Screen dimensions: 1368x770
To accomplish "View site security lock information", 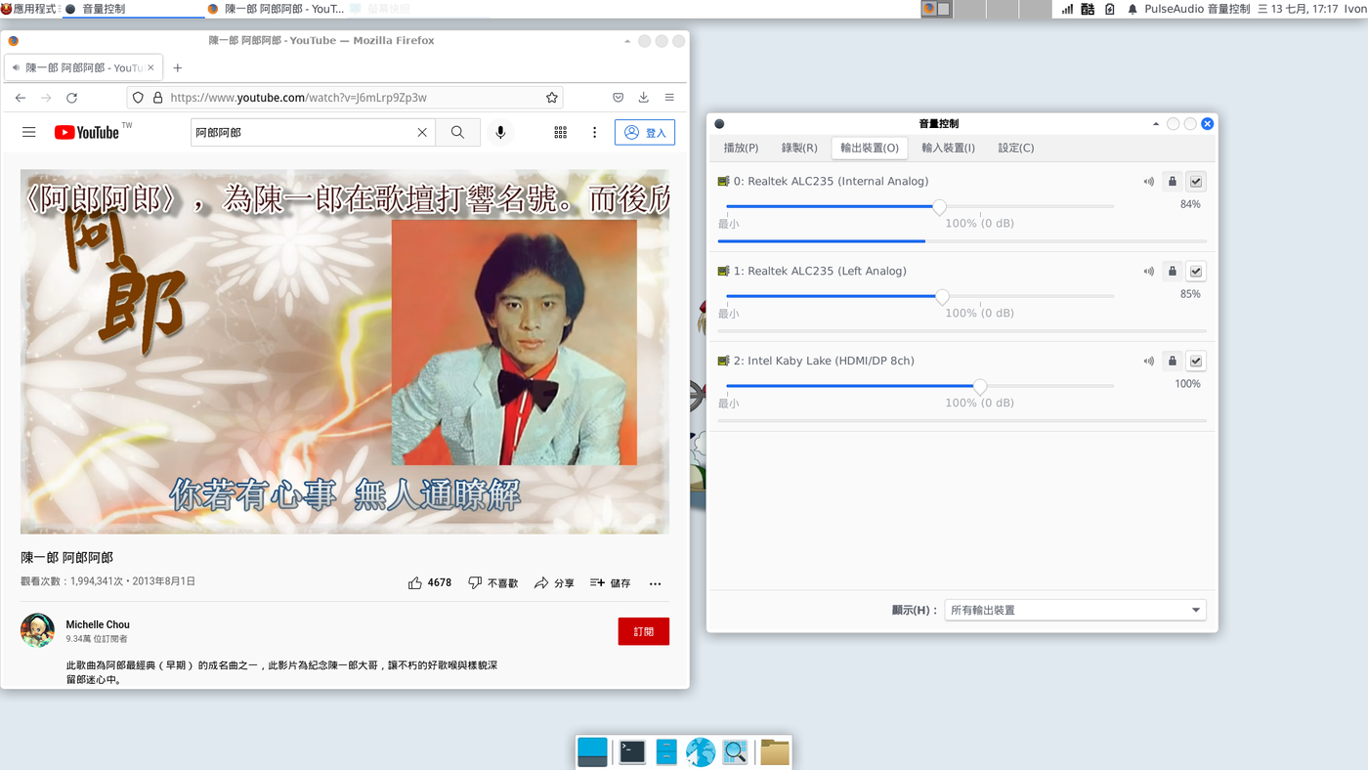I will [157, 98].
